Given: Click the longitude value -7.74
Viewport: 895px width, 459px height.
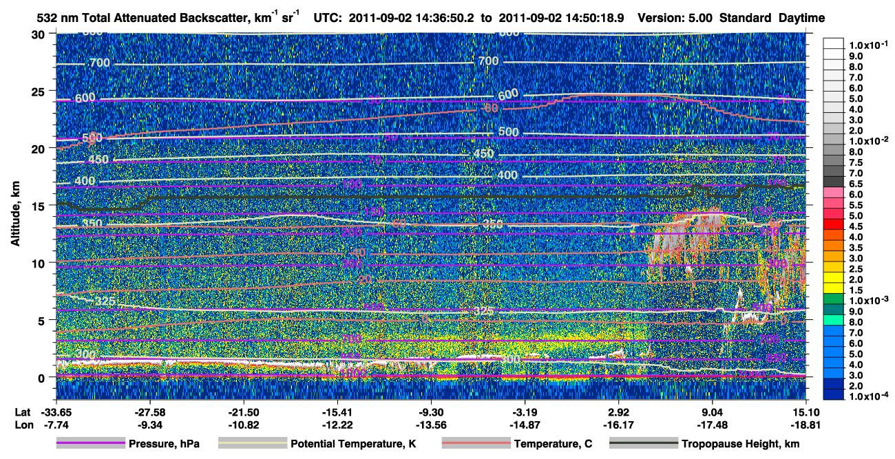Looking at the screenshot, I should [56, 425].
